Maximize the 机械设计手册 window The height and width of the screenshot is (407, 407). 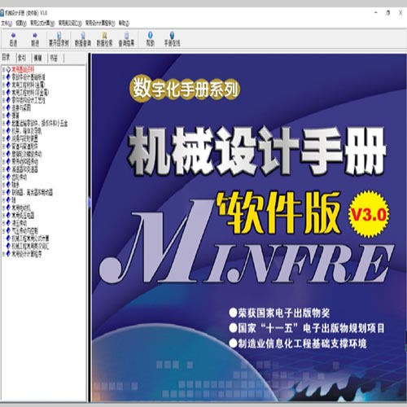coord(388,12)
